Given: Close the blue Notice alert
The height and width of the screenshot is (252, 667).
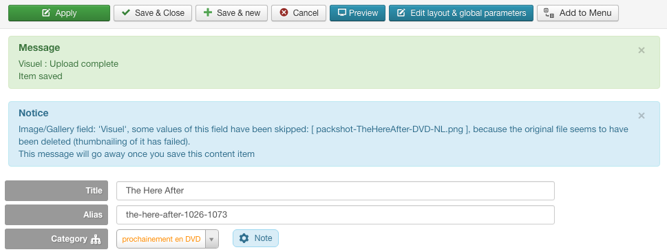Looking at the screenshot, I should point(642,116).
